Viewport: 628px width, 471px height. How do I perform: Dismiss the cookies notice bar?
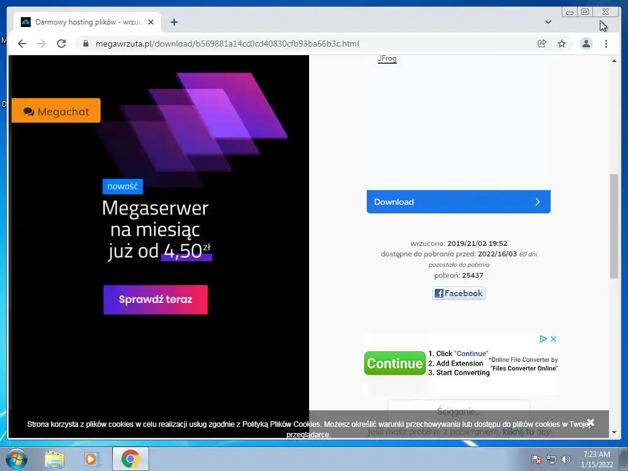591,423
